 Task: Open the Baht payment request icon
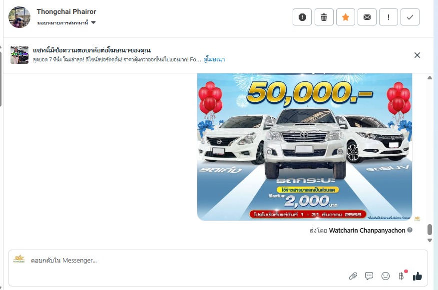(402, 276)
